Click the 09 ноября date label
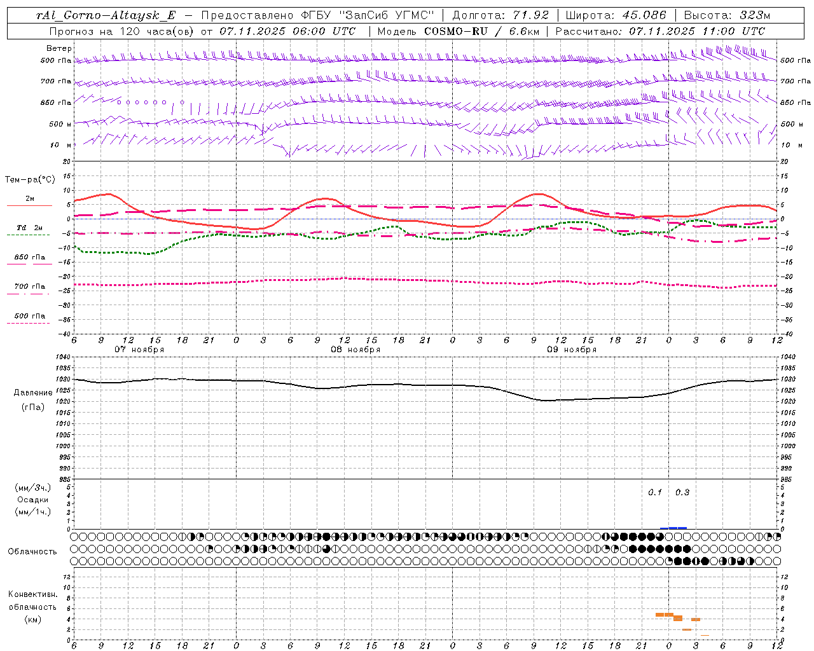The image size is (814, 651). [572, 350]
